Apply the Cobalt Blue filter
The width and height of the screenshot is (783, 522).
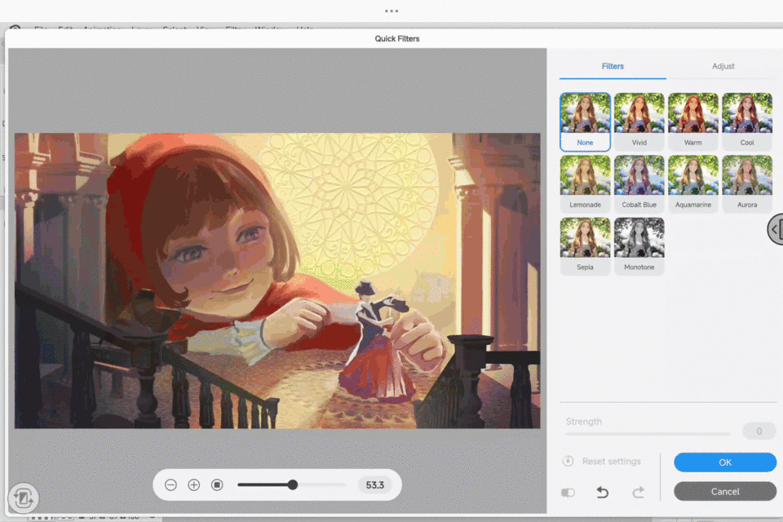point(639,184)
